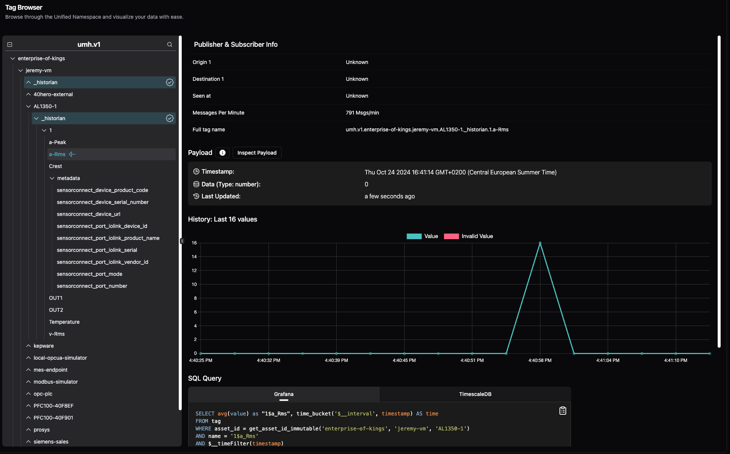Click the search icon in the umh.v1 header

pyautogui.click(x=169, y=45)
